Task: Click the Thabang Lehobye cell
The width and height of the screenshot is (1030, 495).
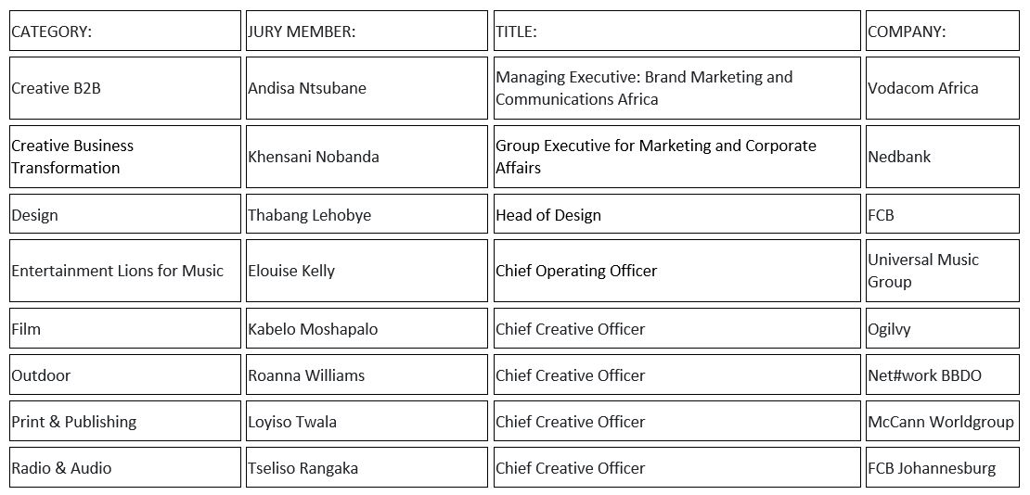Action: click(367, 213)
